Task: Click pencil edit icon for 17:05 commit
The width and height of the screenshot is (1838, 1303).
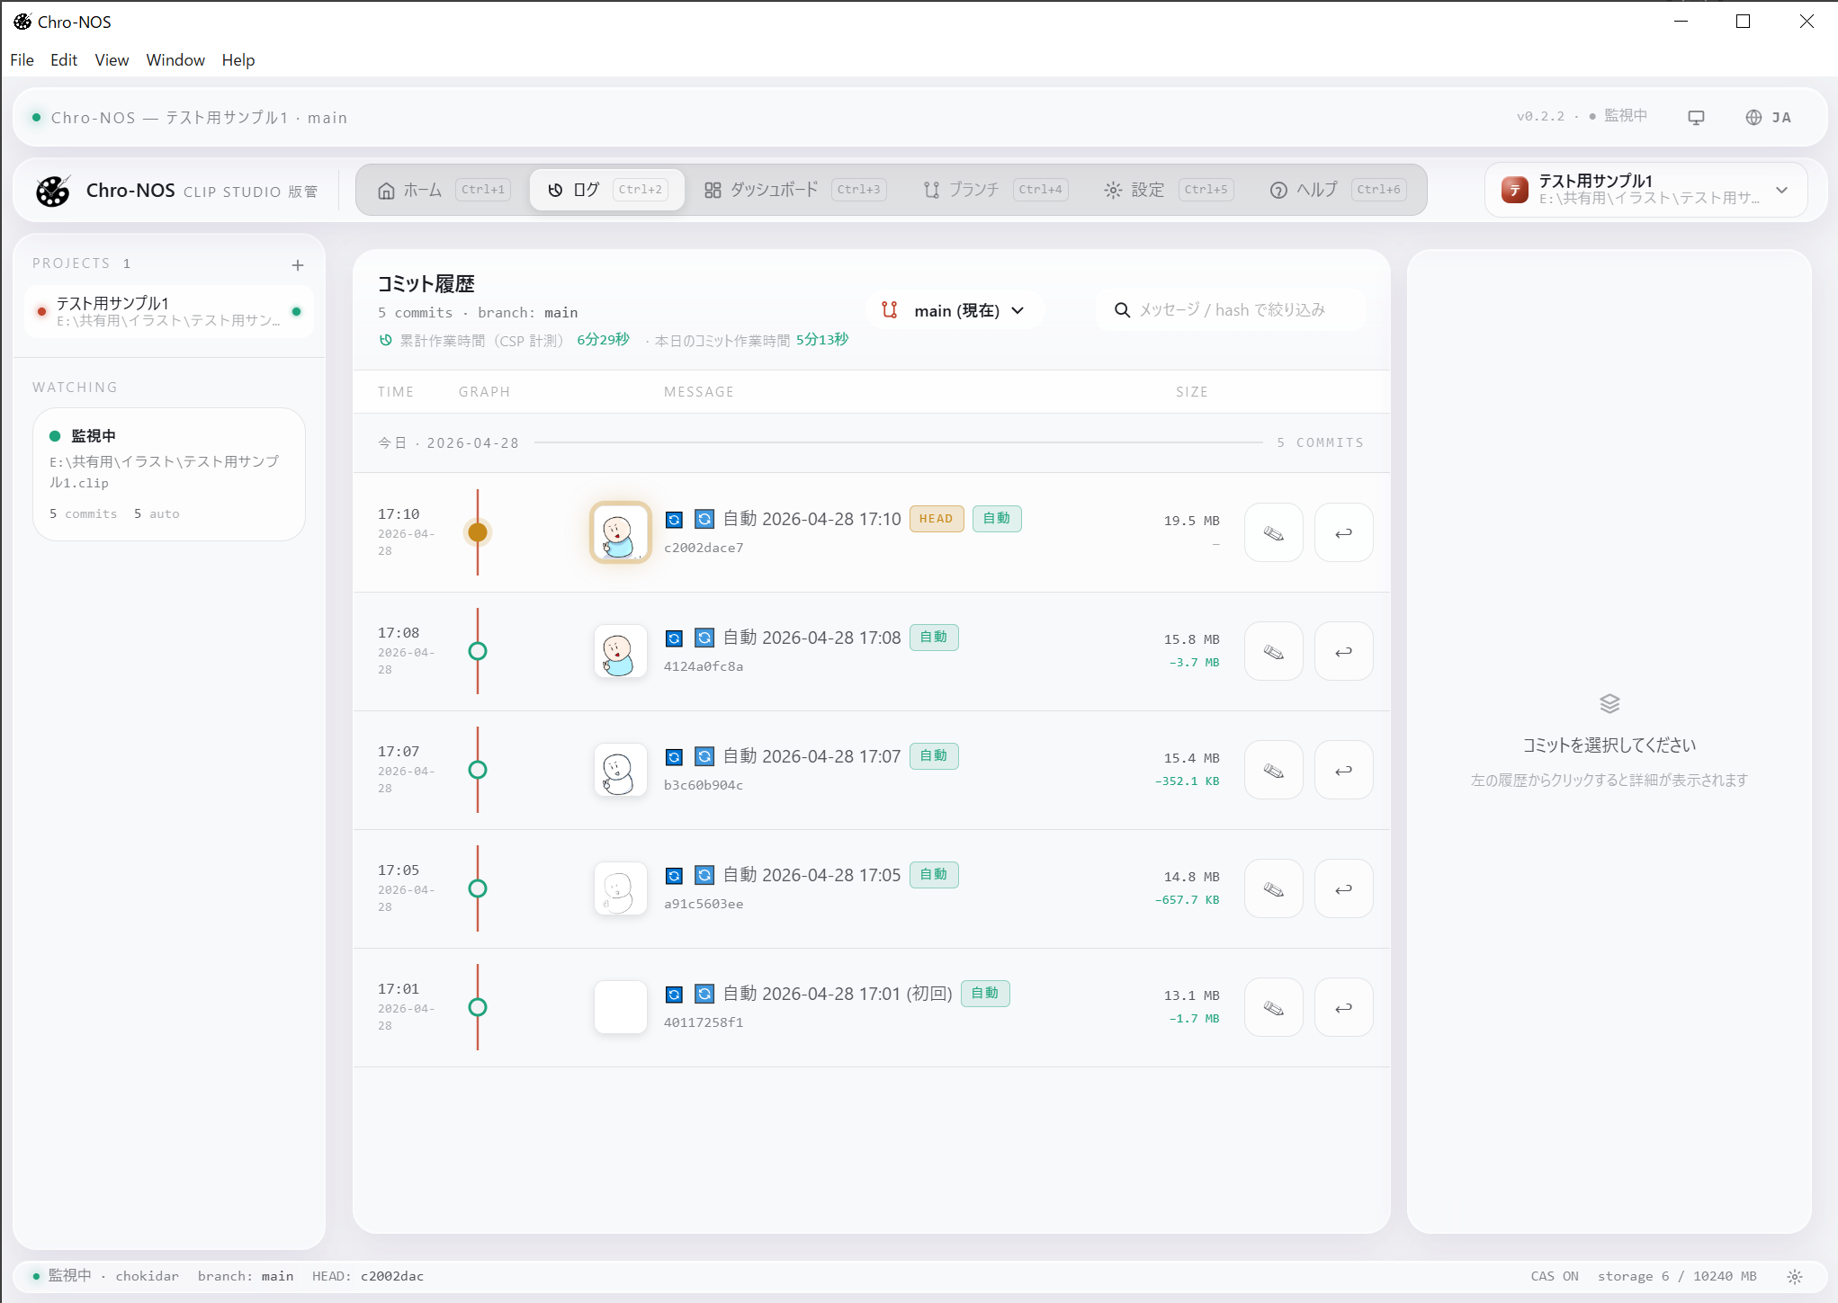Action: click(1273, 889)
